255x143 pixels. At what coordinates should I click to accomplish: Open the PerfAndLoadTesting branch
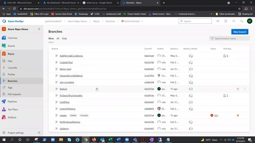(70, 122)
